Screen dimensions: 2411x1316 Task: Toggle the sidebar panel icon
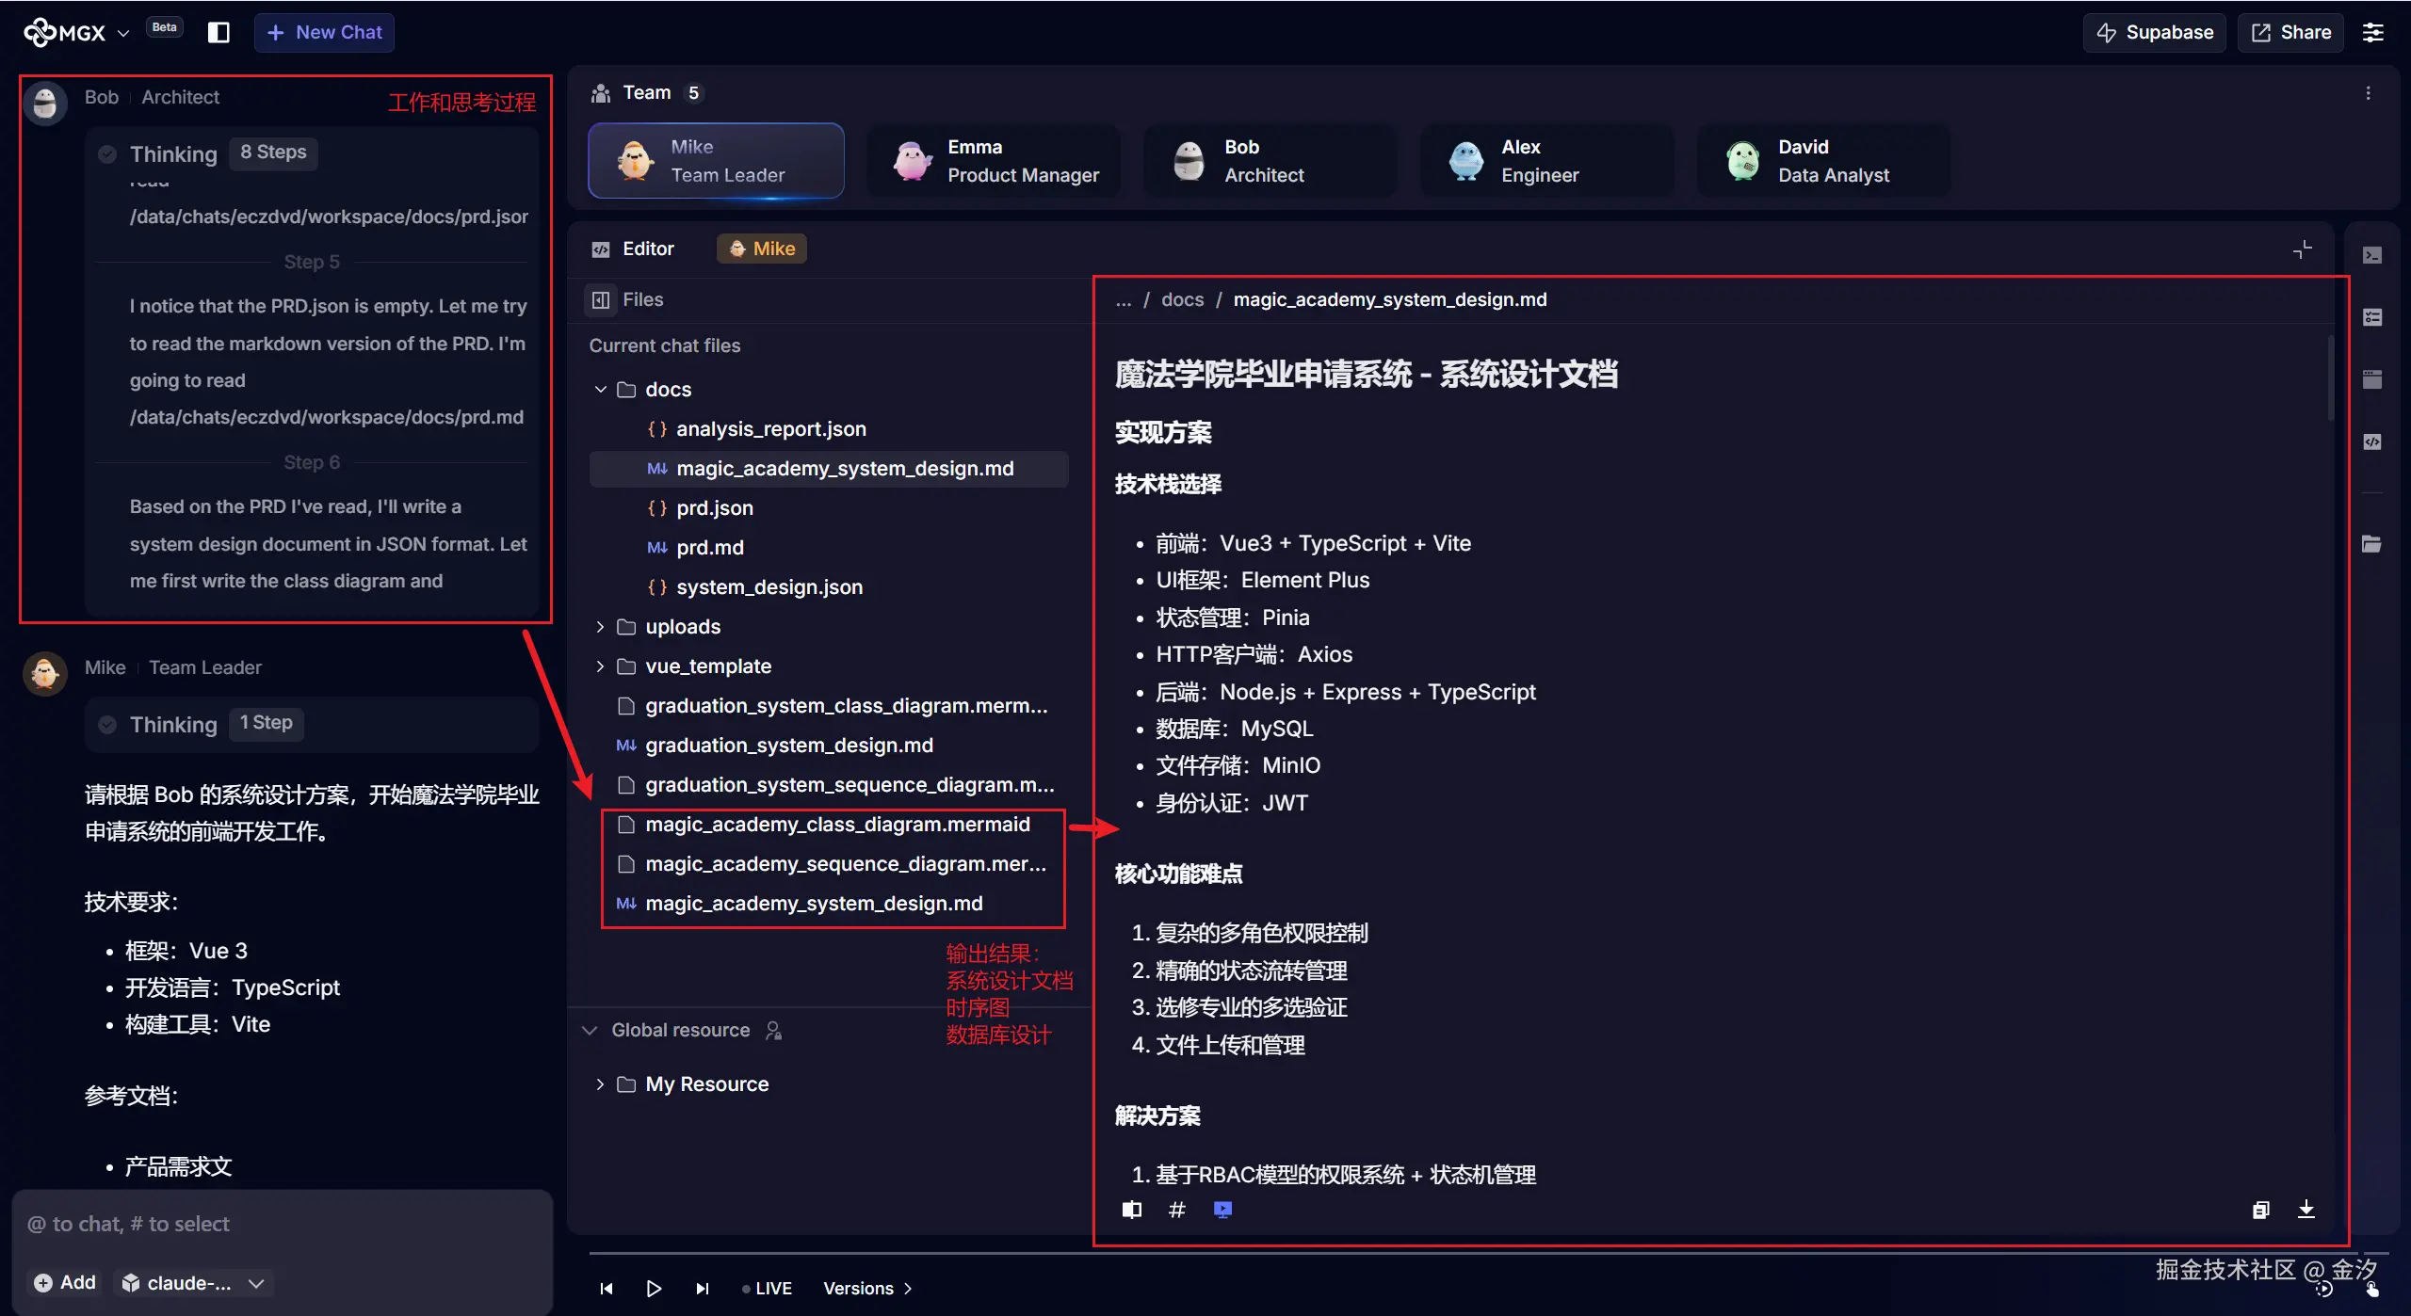pos(218,32)
